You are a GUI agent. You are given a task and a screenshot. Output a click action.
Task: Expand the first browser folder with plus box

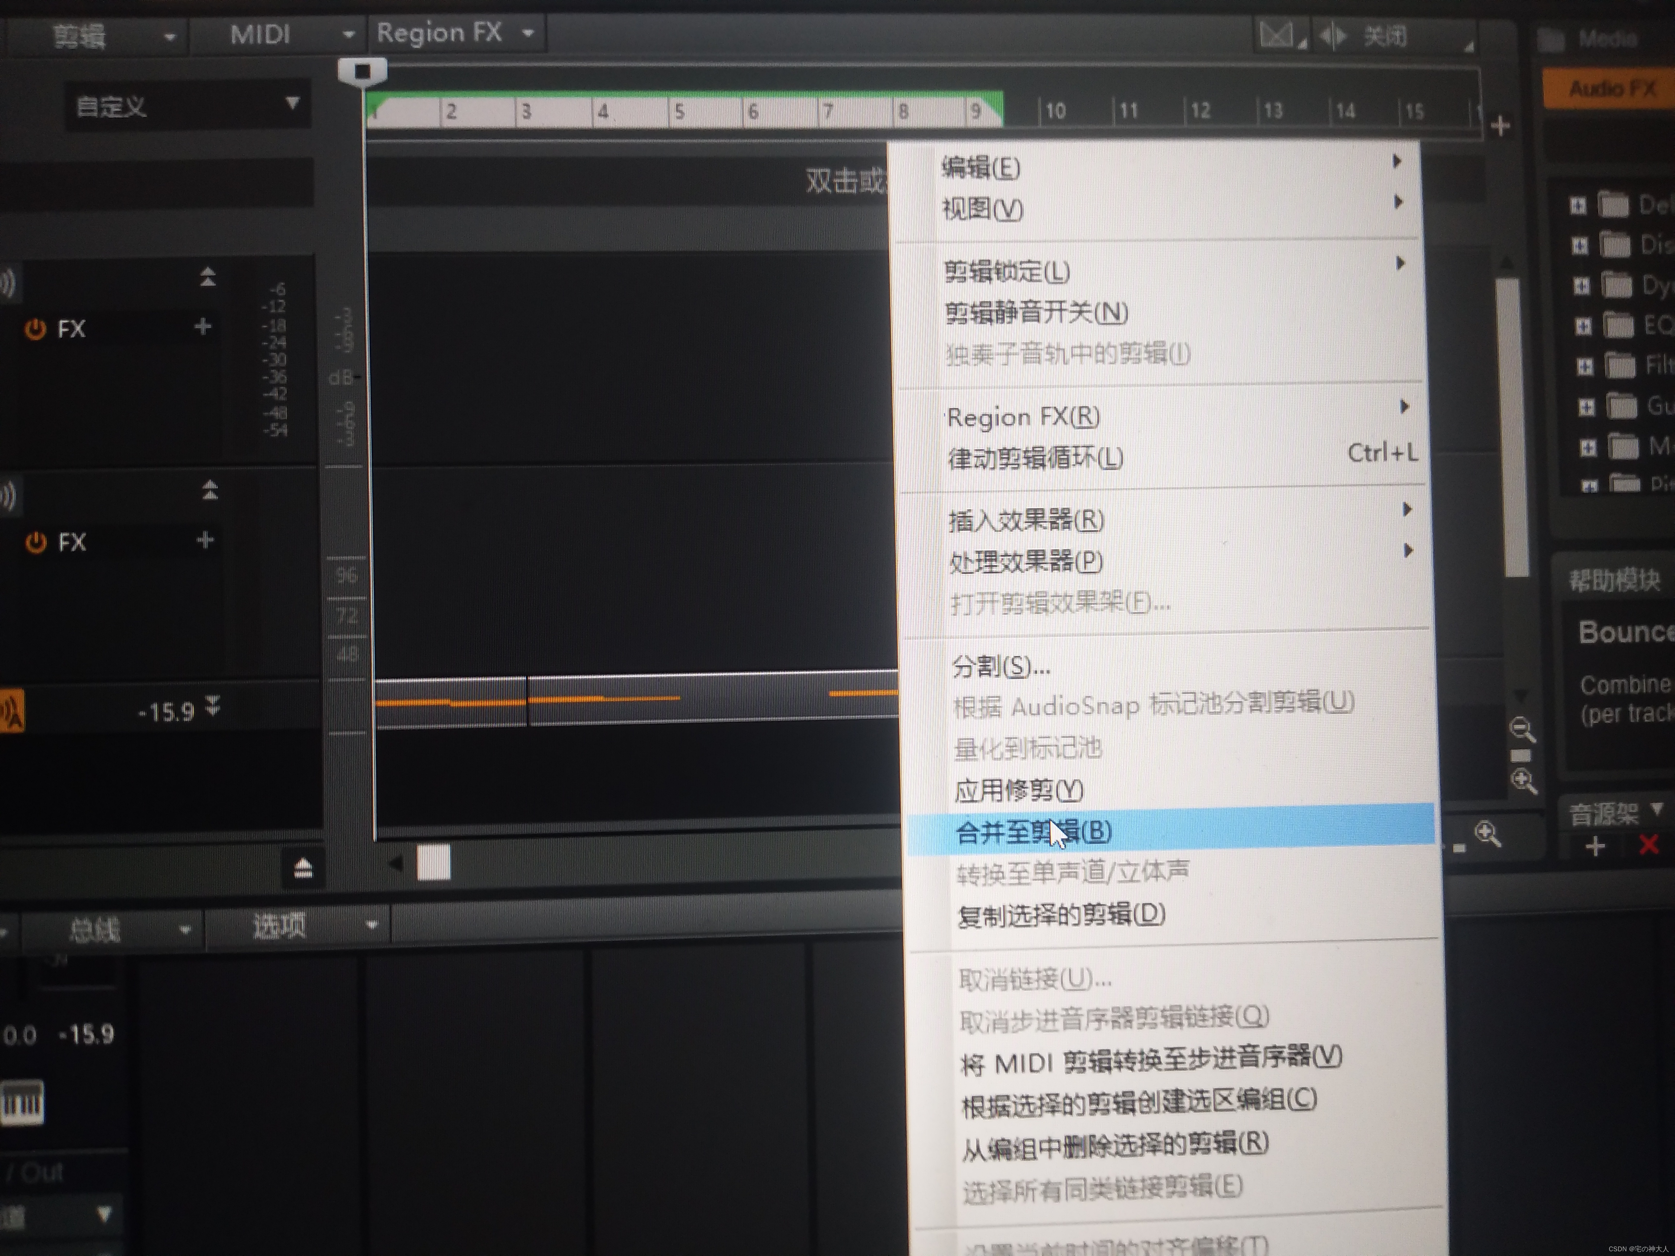click(1577, 205)
